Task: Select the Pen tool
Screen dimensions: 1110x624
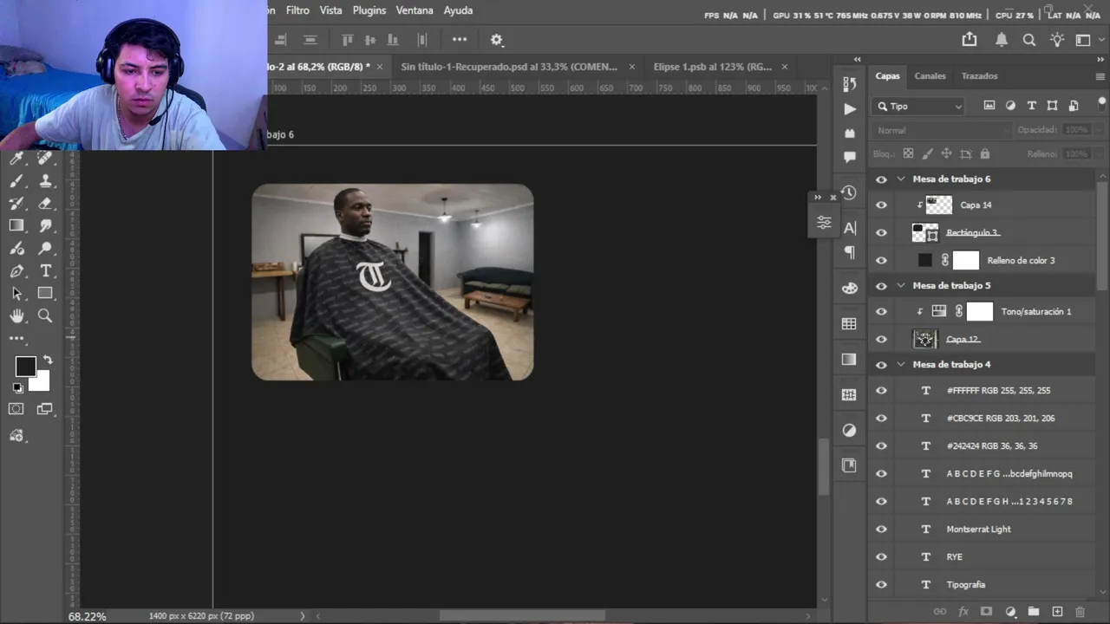Action: [16, 271]
